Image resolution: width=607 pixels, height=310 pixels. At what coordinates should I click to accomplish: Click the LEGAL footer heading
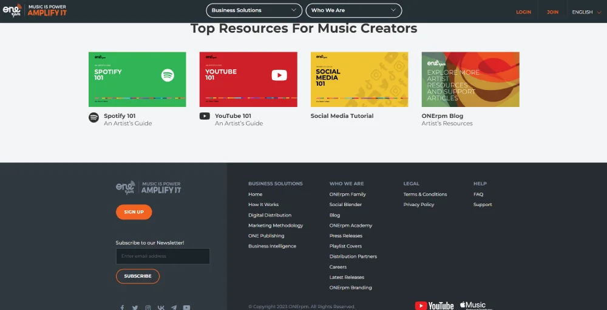click(x=412, y=184)
